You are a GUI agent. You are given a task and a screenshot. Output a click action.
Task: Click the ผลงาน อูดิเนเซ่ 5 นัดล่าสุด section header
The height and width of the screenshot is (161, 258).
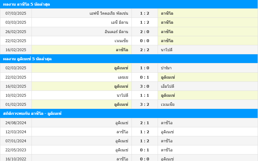coord(27,59)
